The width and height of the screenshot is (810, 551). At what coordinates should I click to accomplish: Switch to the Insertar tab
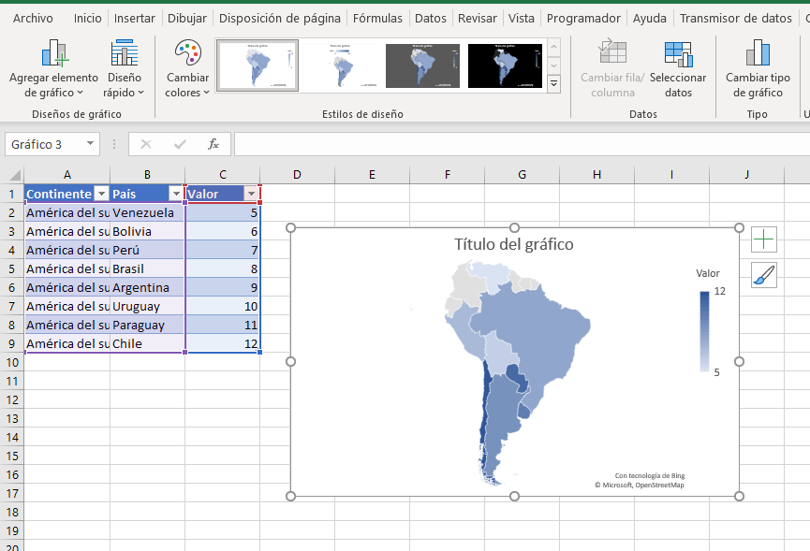[x=134, y=19]
